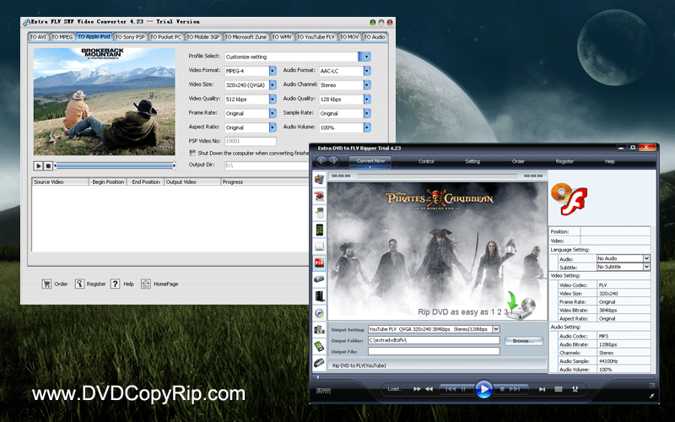Viewport: 675px width, 422px height.
Task: Click the Ripper time position slider
Action: click(437, 176)
